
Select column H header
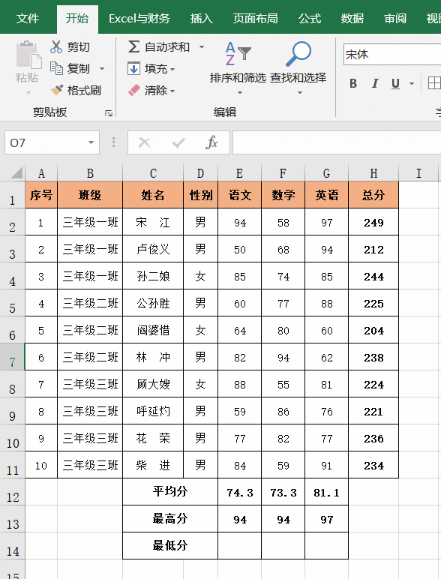pyautogui.click(x=373, y=172)
